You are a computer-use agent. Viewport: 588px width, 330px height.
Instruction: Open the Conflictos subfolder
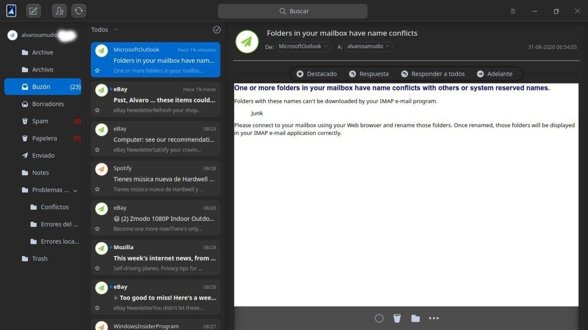pyautogui.click(x=43, y=207)
